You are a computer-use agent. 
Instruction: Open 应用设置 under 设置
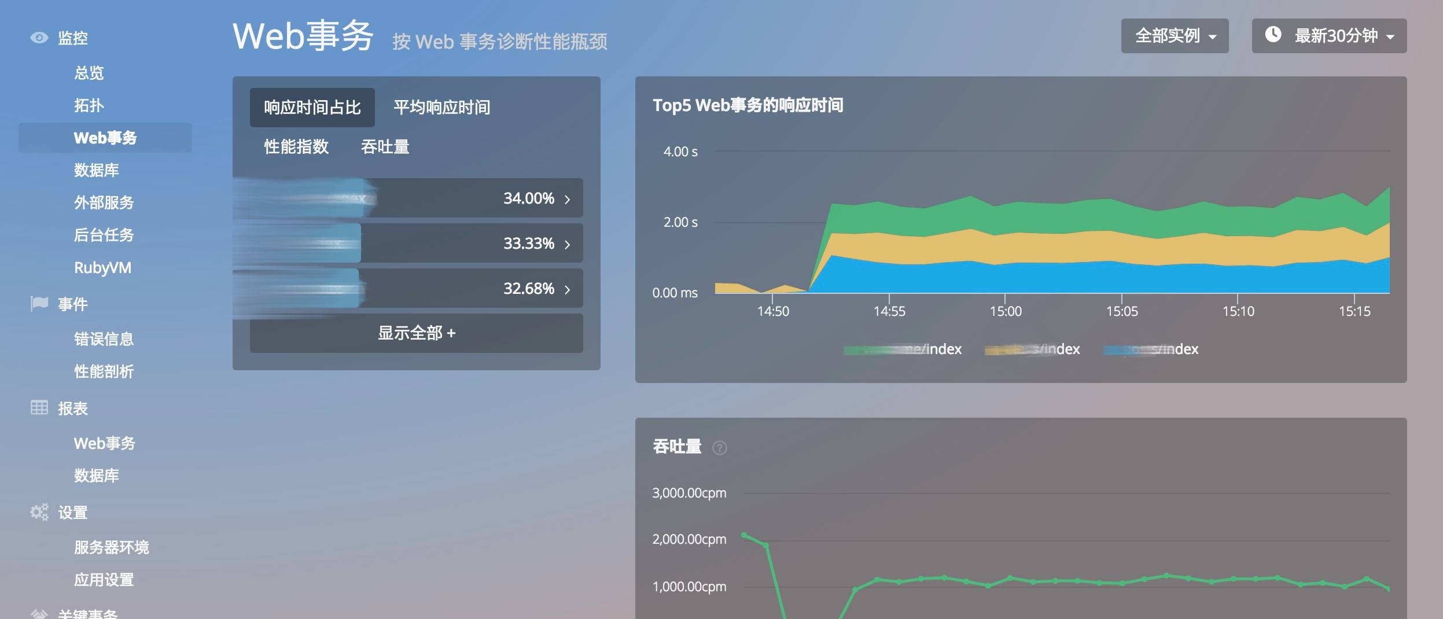[104, 580]
